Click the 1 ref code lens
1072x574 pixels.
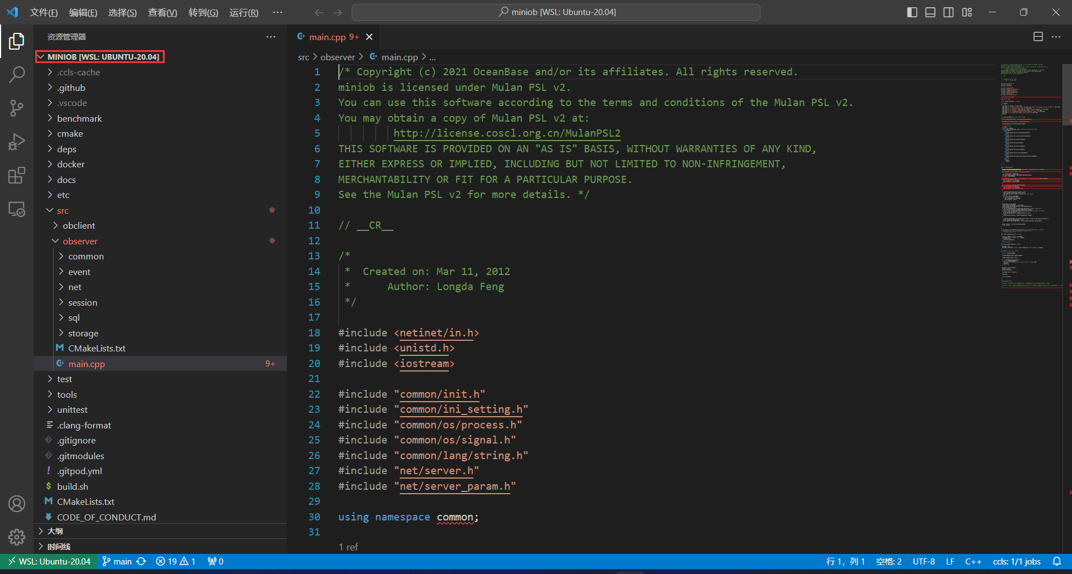348,547
